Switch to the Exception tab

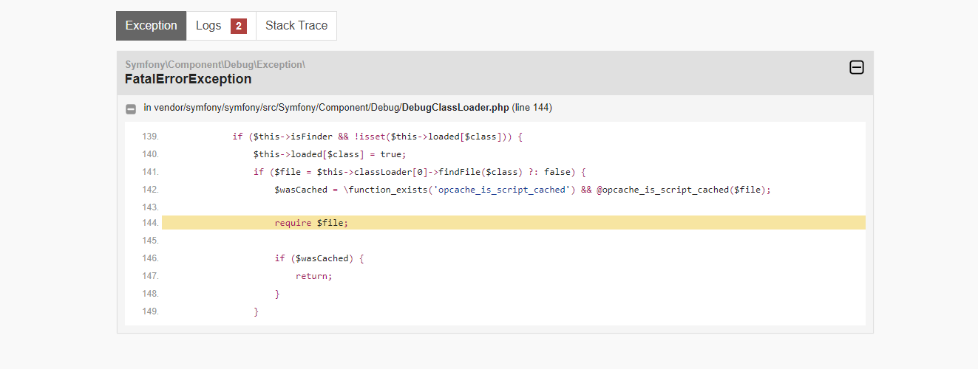(151, 26)
